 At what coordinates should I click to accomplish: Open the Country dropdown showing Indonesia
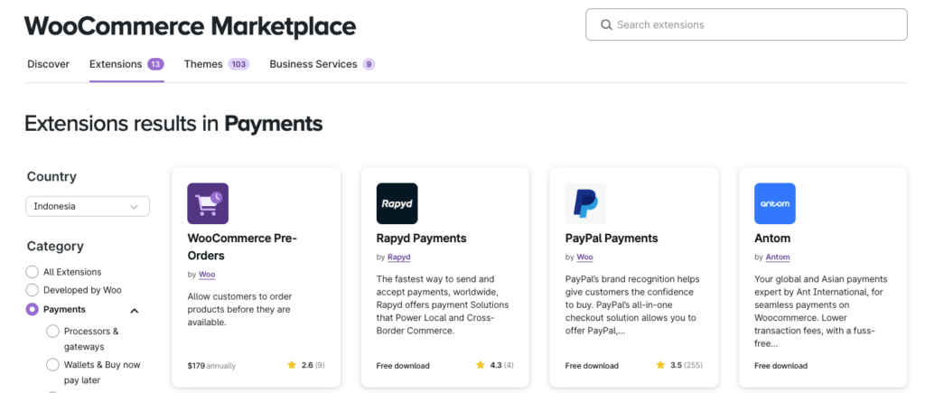pos(88,206)
